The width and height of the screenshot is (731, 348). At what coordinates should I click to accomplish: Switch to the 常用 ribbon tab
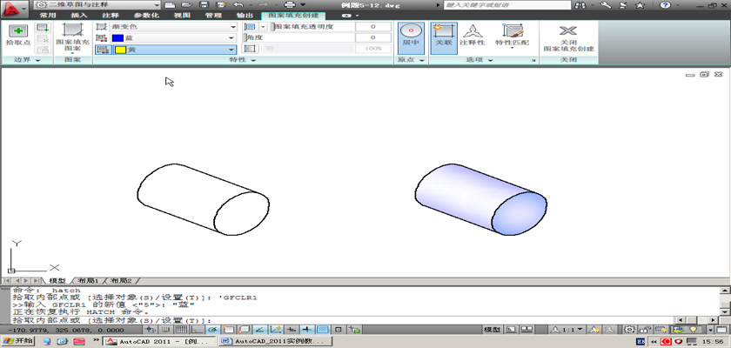tap(48, 15)
